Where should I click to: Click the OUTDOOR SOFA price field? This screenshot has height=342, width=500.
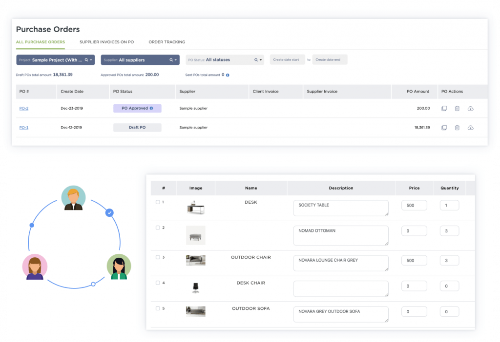pos(414,312)
